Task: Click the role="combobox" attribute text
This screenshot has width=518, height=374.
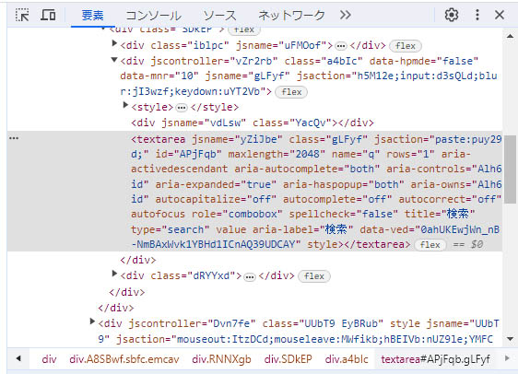Action: pos(237,214)
